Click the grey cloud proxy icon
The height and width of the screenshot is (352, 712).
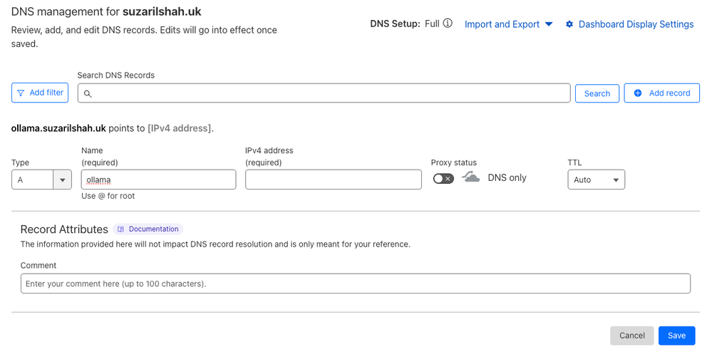click(x=471, y=177)
